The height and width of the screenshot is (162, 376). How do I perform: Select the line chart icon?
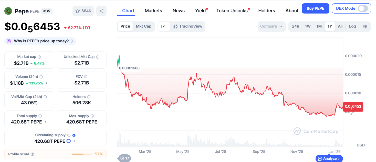coord(163,26)
